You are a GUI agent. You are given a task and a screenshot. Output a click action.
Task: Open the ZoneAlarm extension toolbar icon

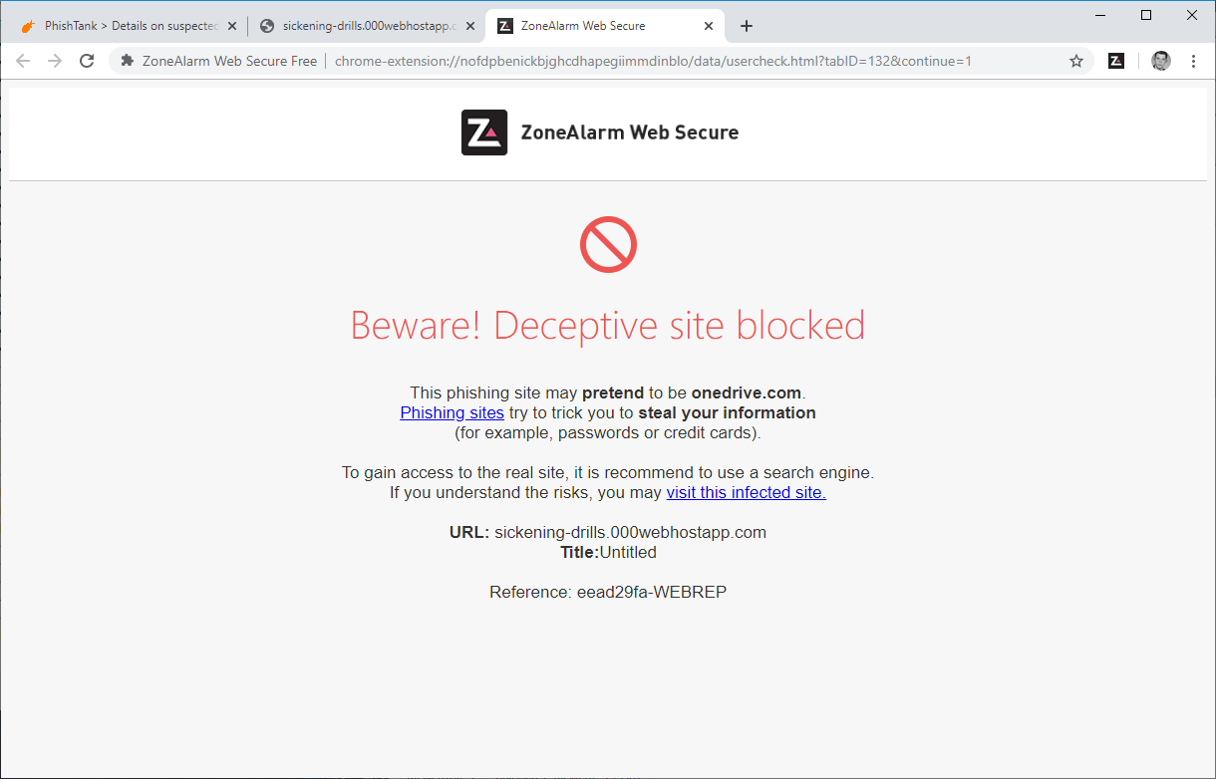[1116, 61]
